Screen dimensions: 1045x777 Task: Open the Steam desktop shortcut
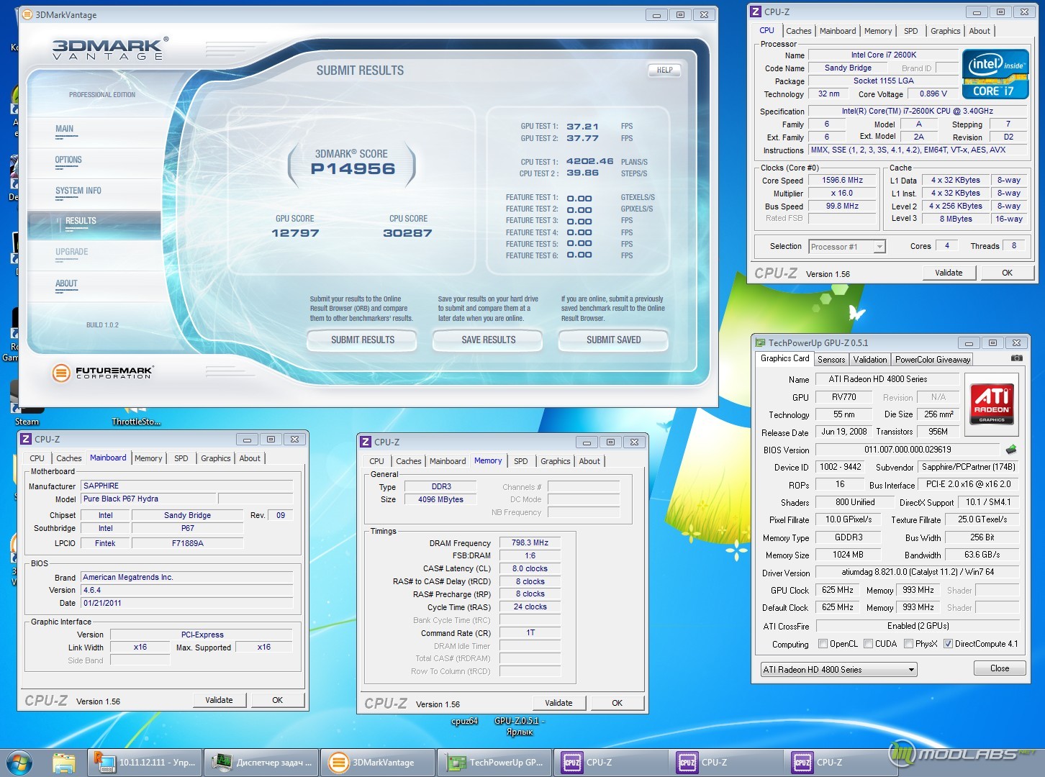pos(27,403)
